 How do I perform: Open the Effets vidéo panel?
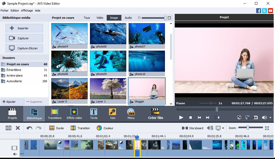(x=74, y=114)
